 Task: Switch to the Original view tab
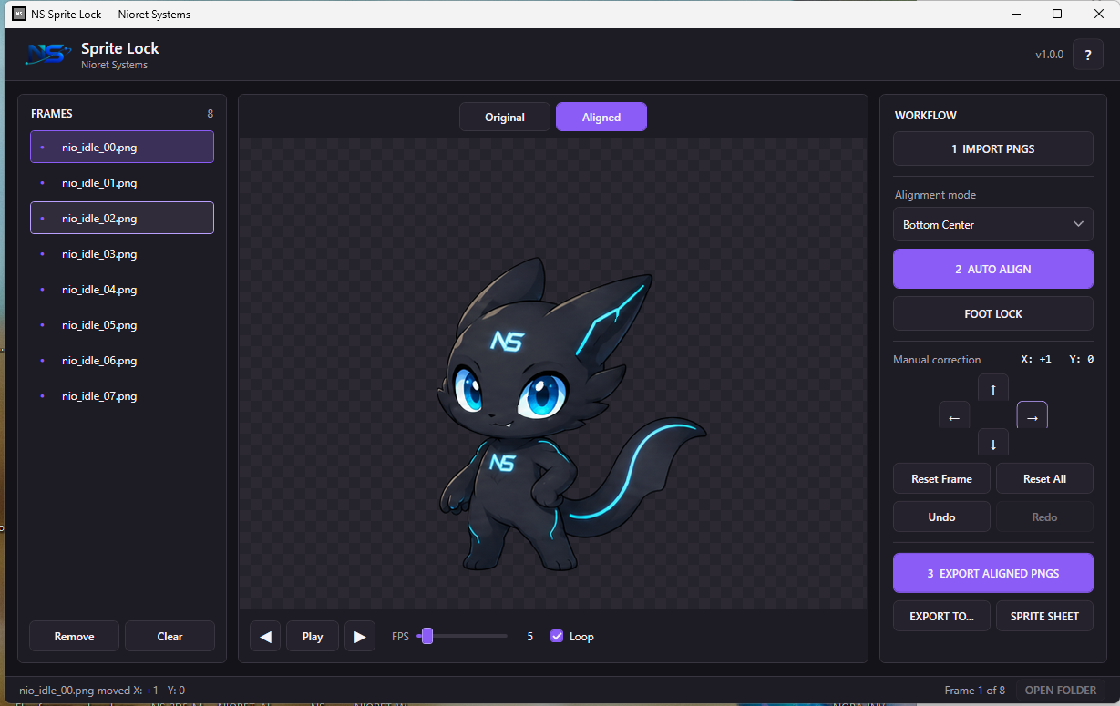[505, 117]
